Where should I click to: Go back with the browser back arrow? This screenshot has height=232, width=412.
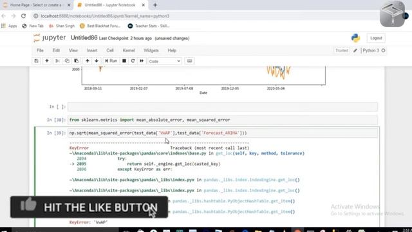[x=4, y=16]
